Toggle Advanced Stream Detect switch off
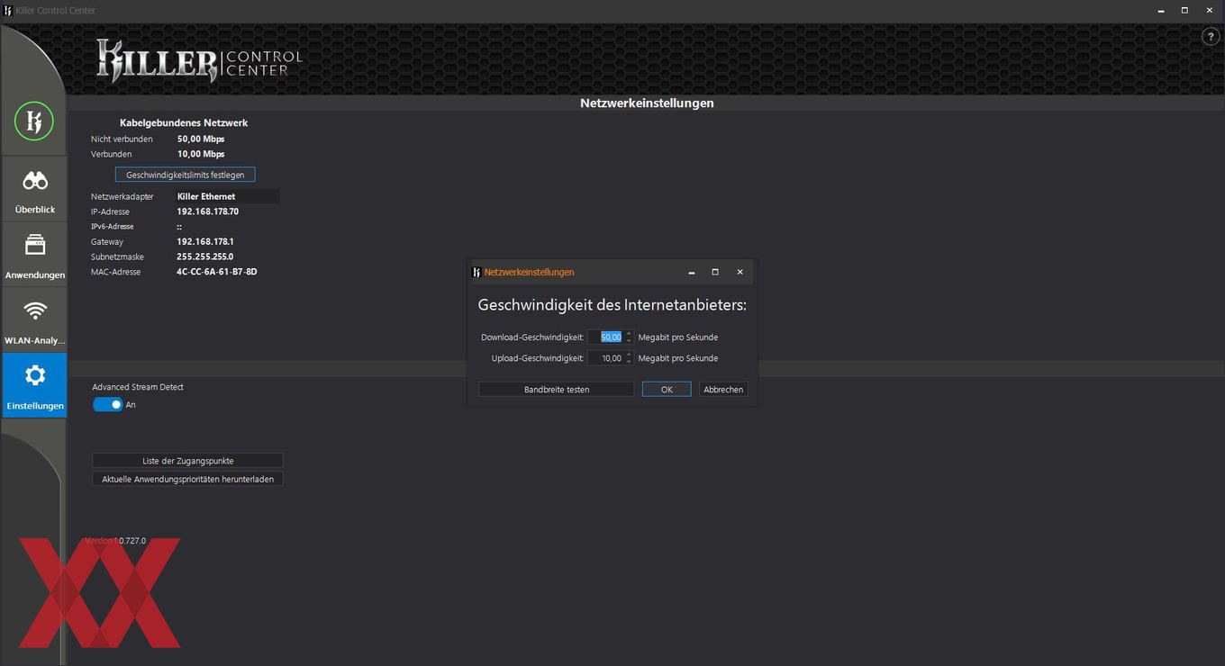 [108, 405]
